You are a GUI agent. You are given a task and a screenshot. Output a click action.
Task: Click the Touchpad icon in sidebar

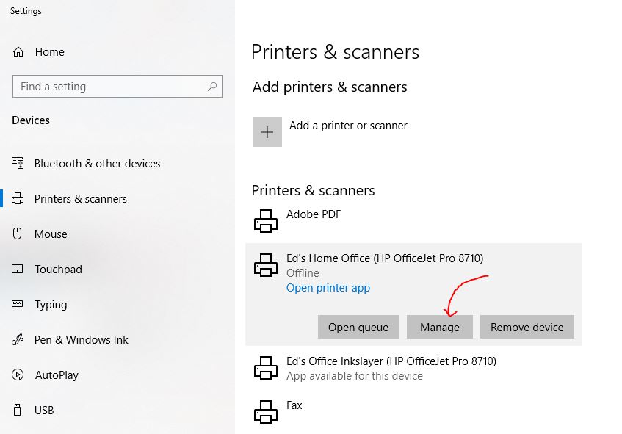[18, 270]
